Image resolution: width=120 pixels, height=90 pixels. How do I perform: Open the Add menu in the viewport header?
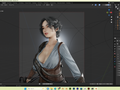click(x=2, y=5)
